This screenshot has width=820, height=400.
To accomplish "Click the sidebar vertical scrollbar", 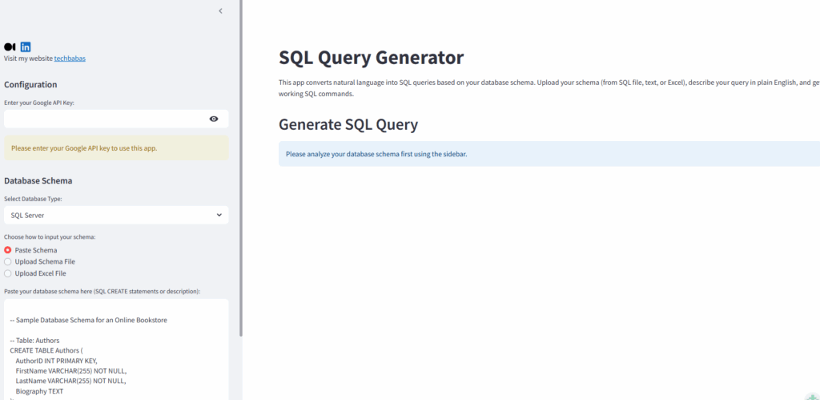I will tap(240, 160).
